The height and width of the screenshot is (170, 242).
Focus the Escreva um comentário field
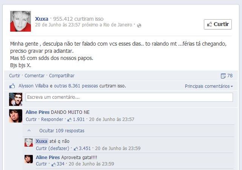[x=129, y=97]
